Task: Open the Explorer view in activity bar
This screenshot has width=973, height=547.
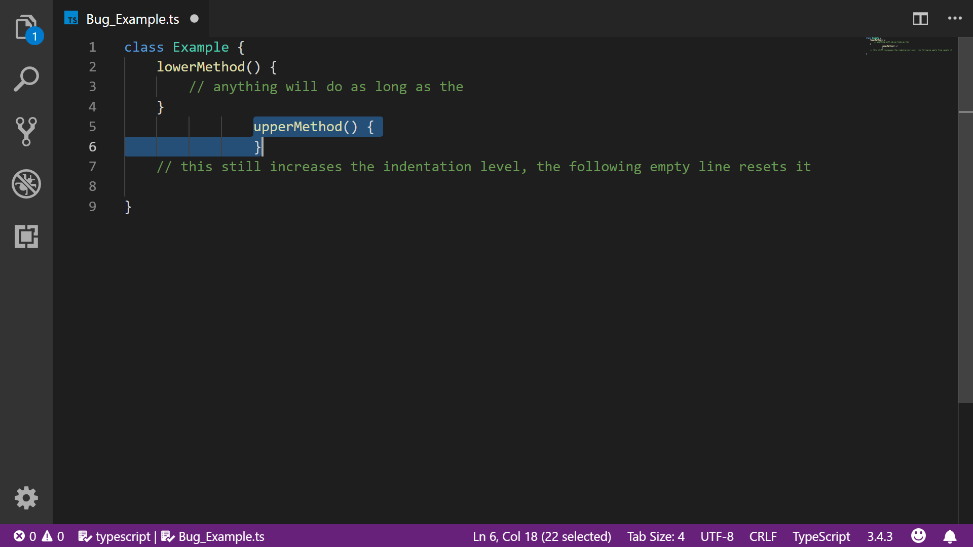Action: [26, 27]
